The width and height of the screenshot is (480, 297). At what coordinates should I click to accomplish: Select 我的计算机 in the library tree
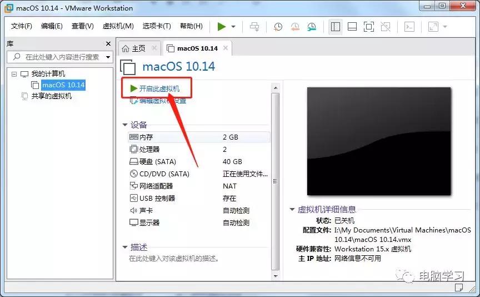click(x=48, y=74)
